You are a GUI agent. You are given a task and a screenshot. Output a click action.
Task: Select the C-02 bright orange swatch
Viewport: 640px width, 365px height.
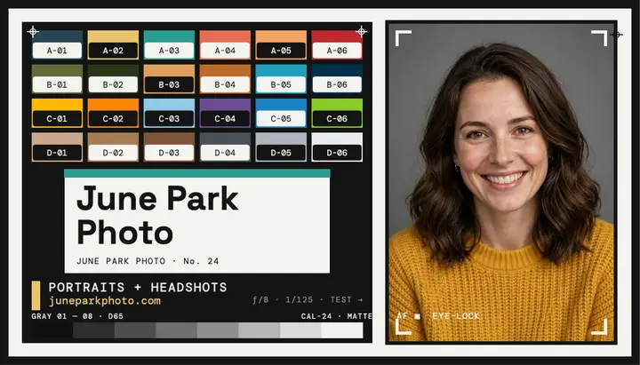click(113, 113)
